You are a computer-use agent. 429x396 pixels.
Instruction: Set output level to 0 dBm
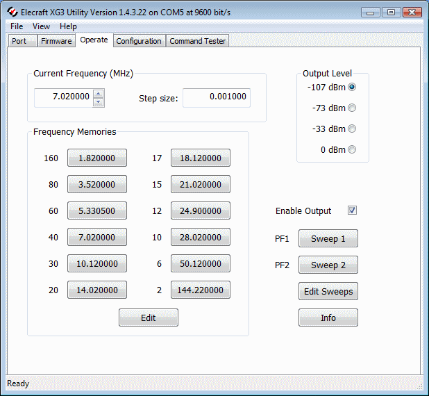[x=352, y=149]
